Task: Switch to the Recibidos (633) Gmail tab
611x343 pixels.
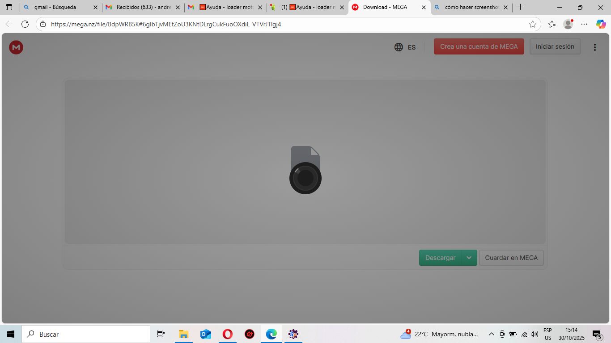Action: [143, 7]
